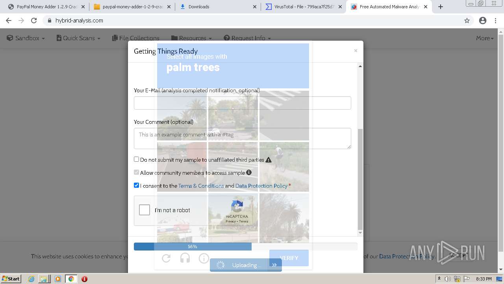The width and height of the screenshot is (504, 284).
Task: Reload the captcha challenge images
Action: (x=166, y=258)
